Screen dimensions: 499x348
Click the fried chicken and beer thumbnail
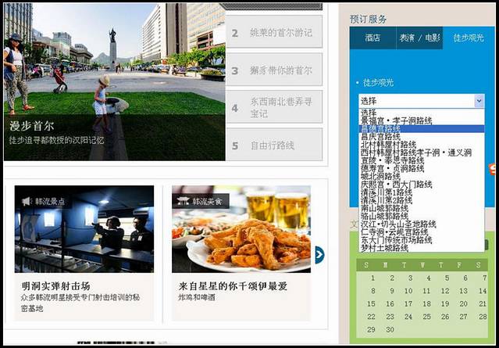coord(241,229)
